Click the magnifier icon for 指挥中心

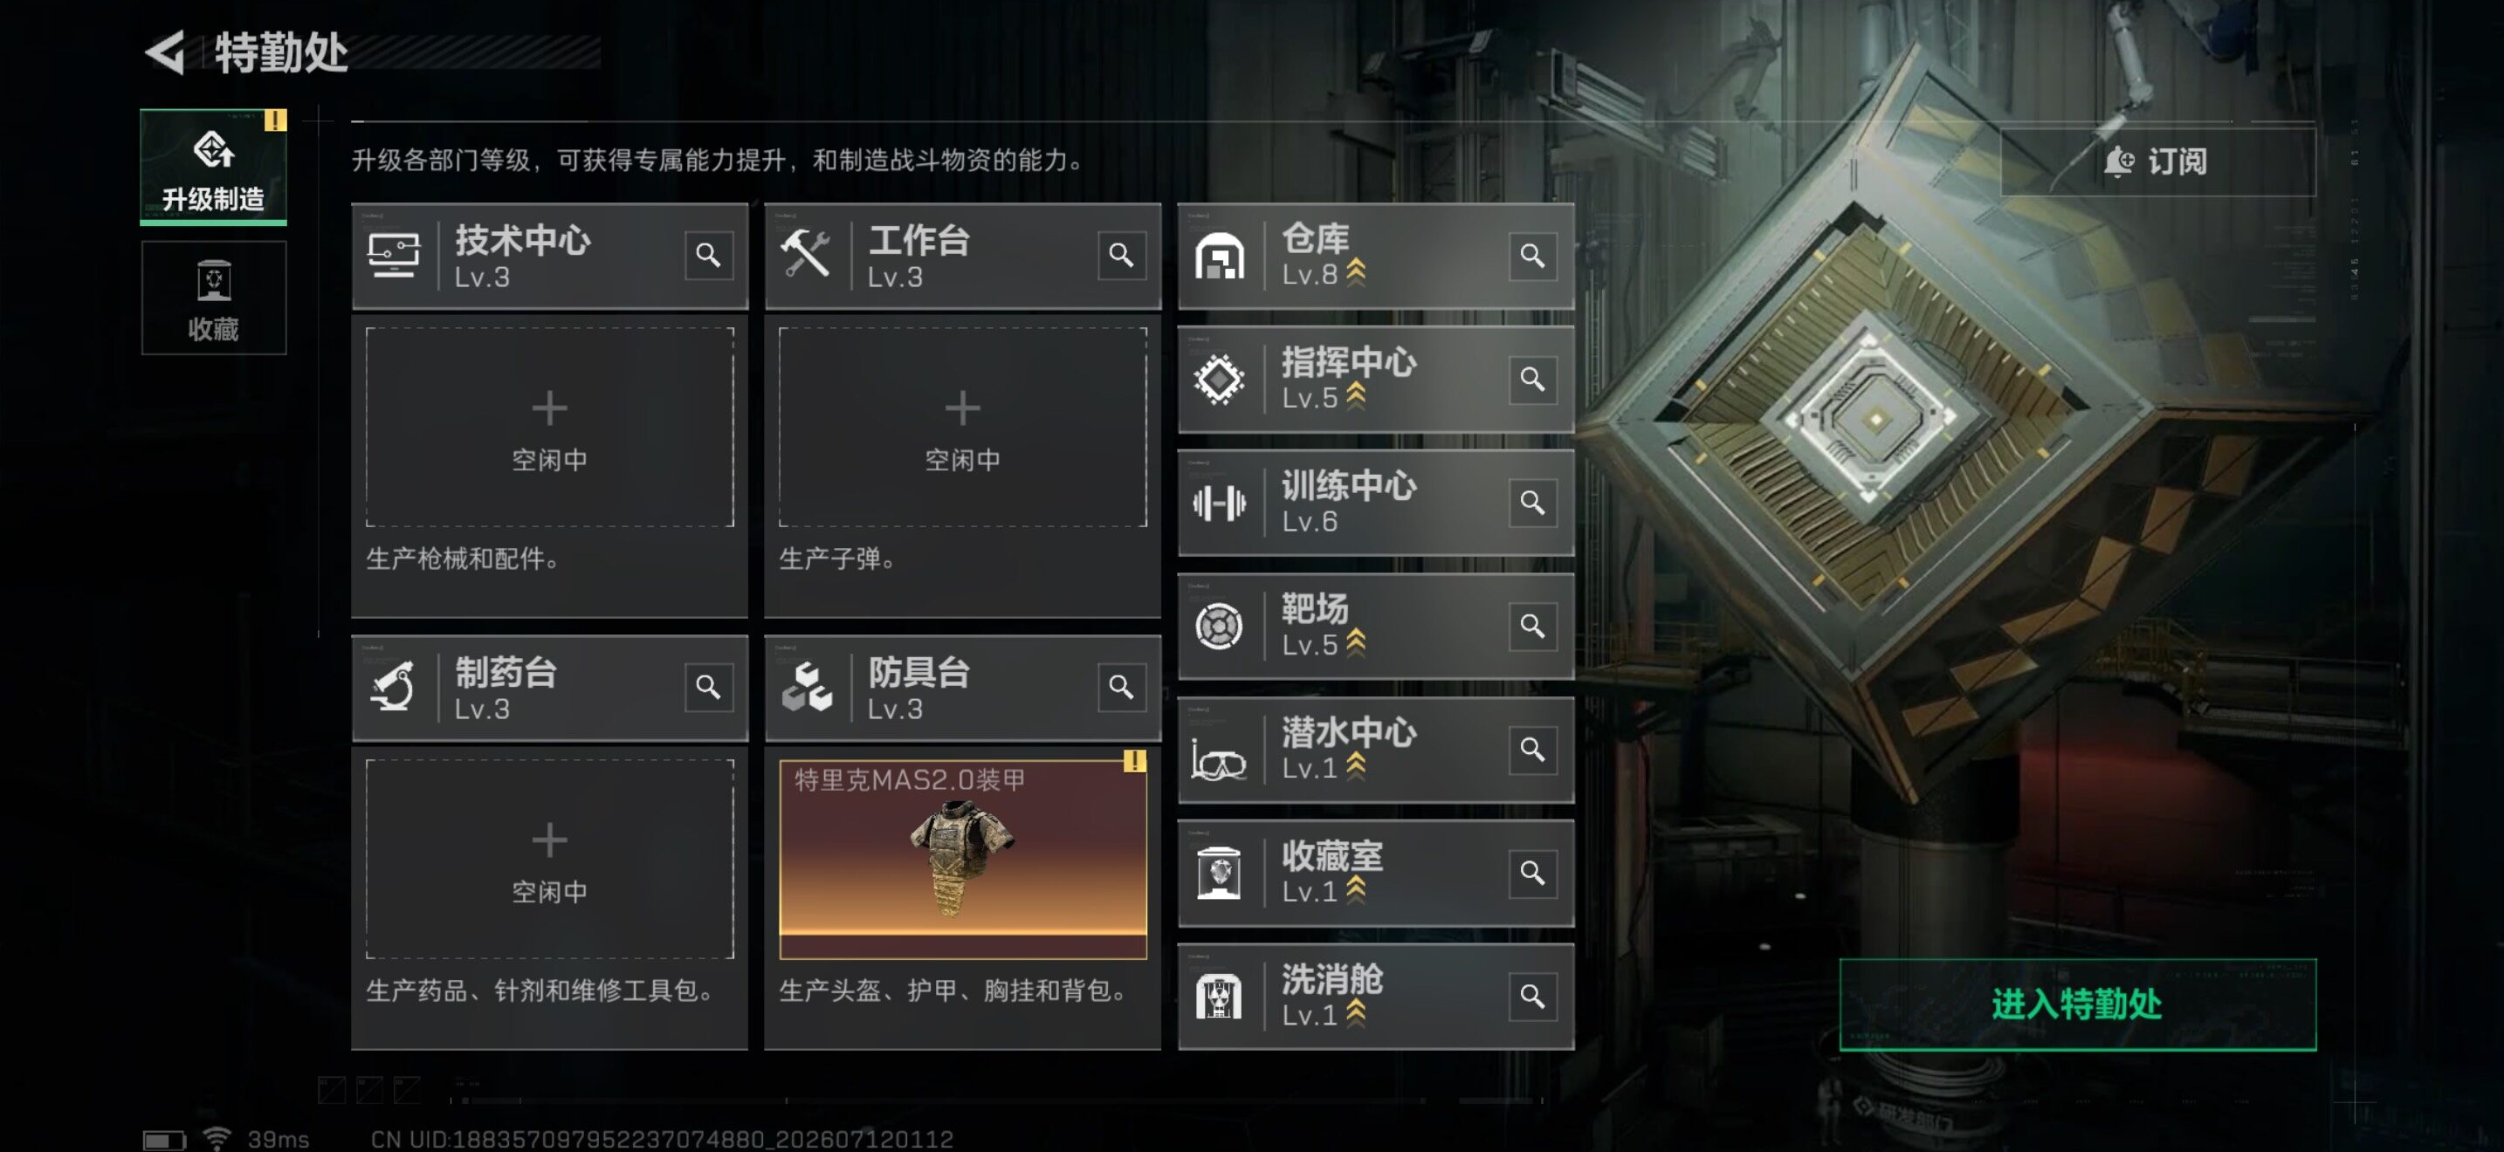(x=1532, y=379)
